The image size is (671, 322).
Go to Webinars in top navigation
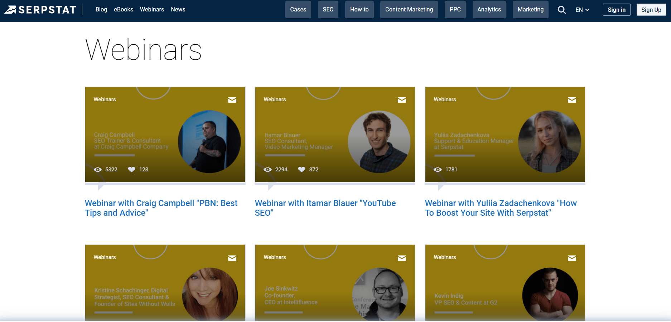[x=152, y=10]
